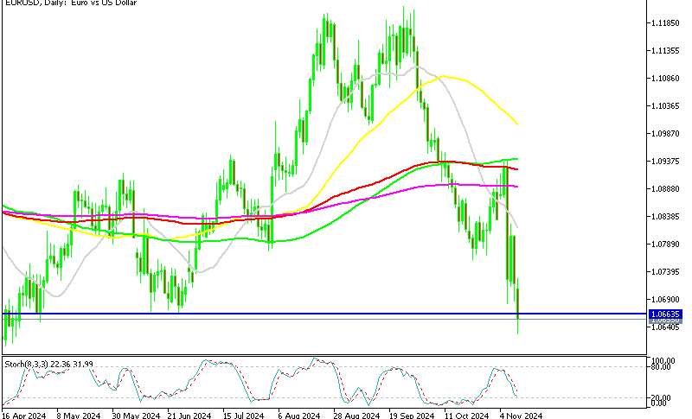
Task: Click the 1.08880 price axis label
Action: [x=665, y=188]
